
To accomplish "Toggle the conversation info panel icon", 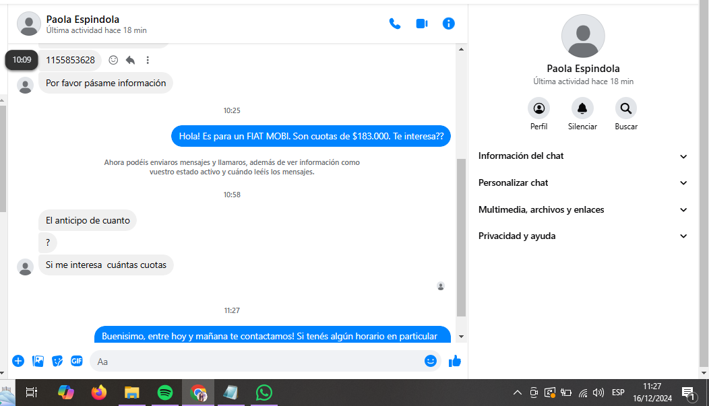I will [449, 24].
